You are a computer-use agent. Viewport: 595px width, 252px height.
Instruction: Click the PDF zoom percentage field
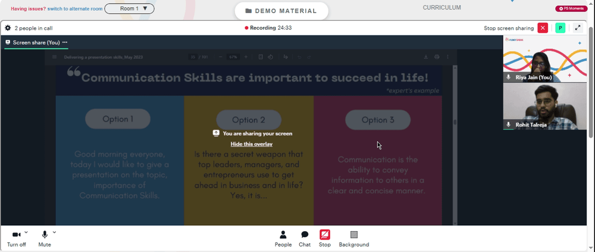[233, 57]
